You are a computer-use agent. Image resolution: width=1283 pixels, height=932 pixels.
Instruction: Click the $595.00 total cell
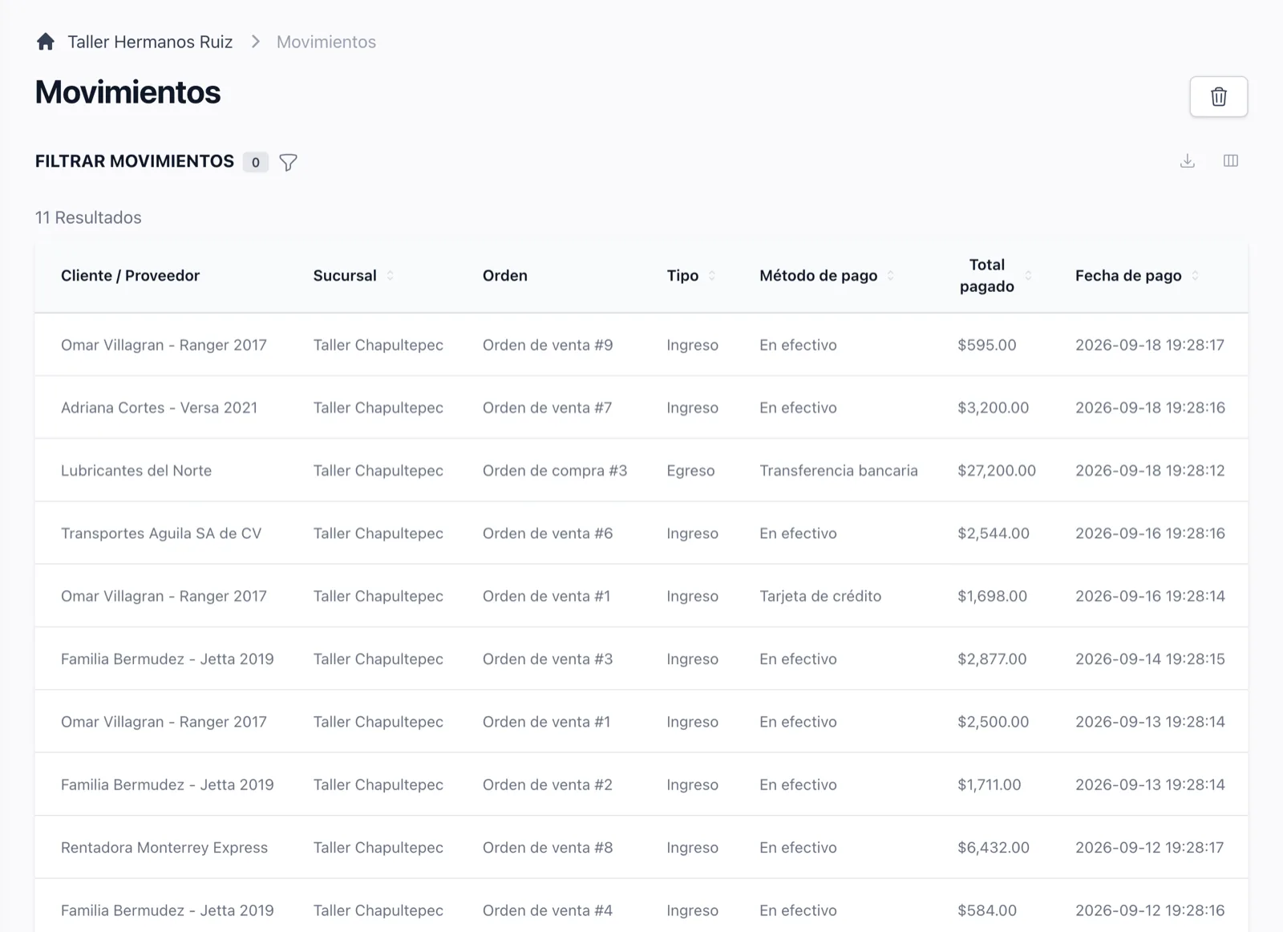pos(987,345)
